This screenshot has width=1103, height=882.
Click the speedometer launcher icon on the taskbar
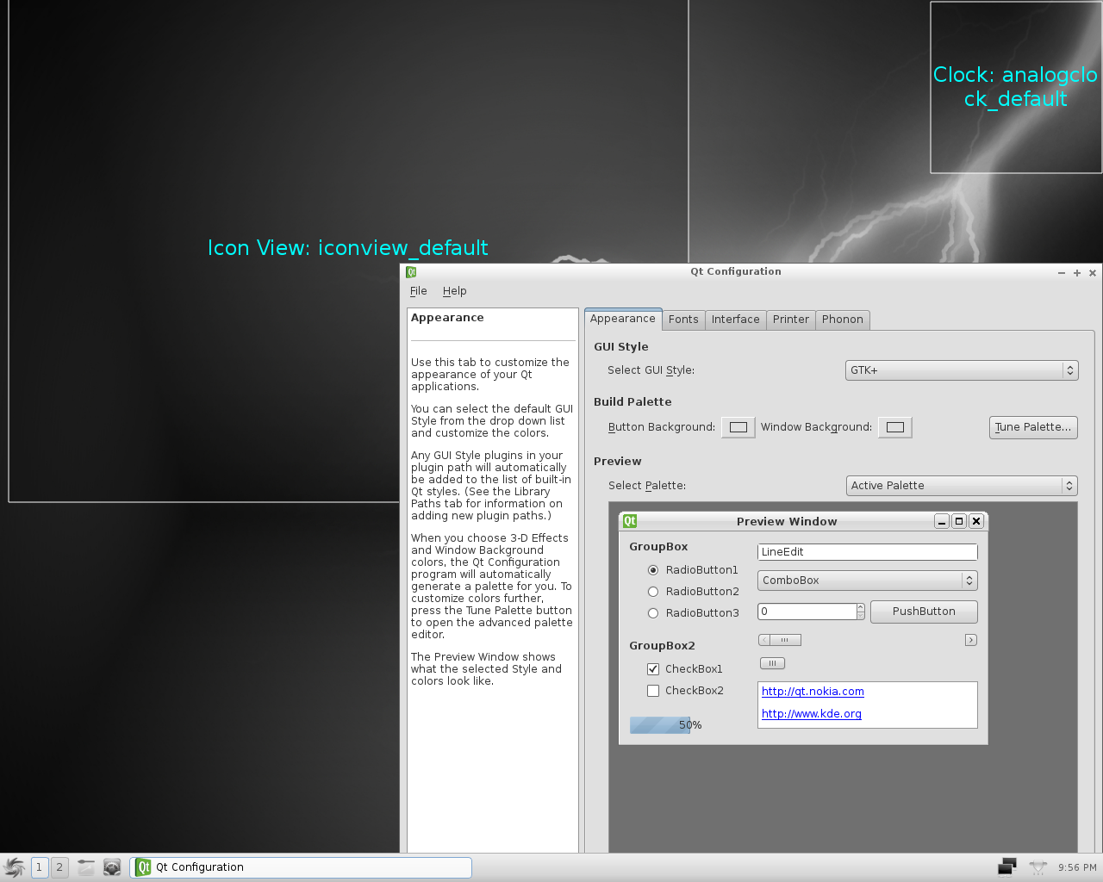click(112, 867)
